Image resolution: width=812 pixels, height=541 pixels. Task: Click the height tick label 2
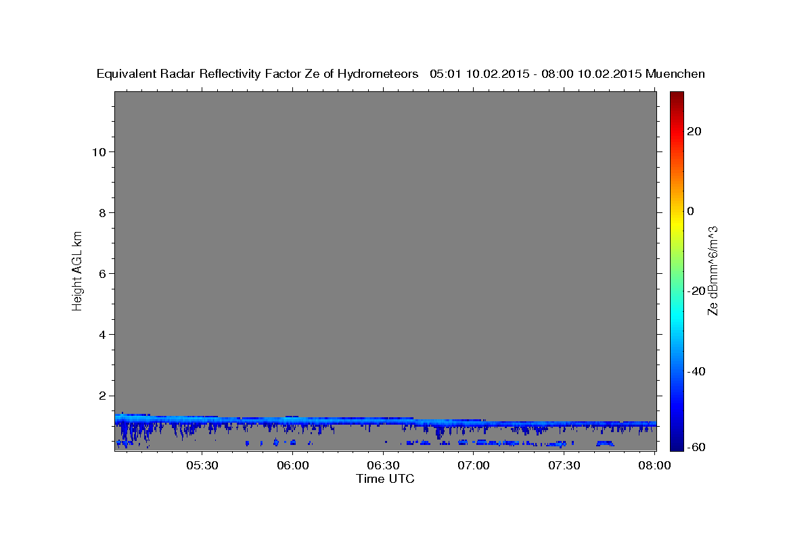coord(101,395)
